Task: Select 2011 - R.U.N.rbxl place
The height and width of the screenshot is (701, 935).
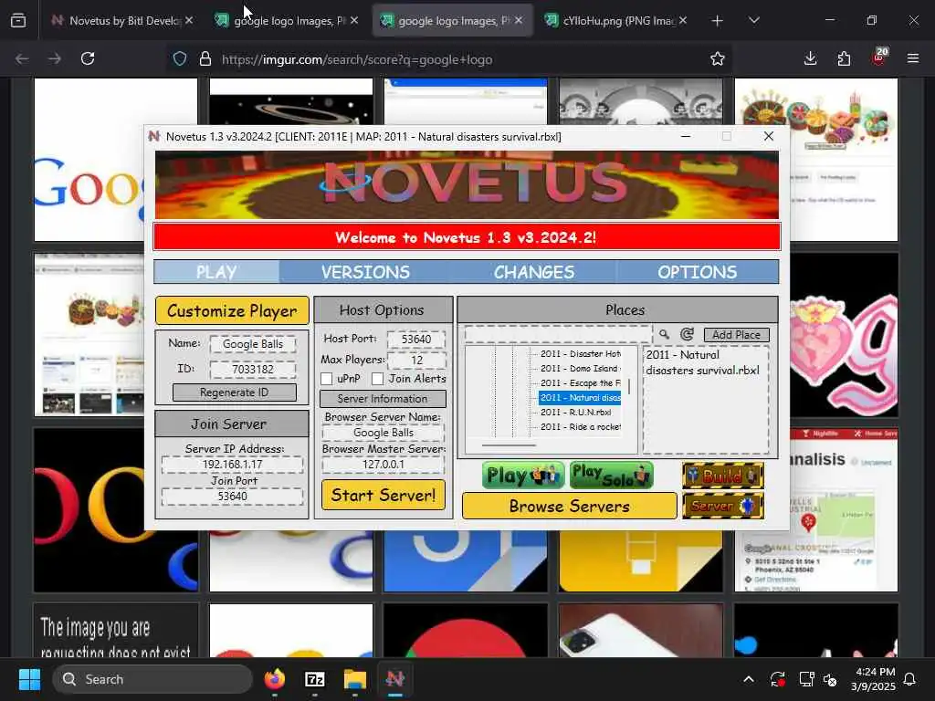Action: pos(575,412)
